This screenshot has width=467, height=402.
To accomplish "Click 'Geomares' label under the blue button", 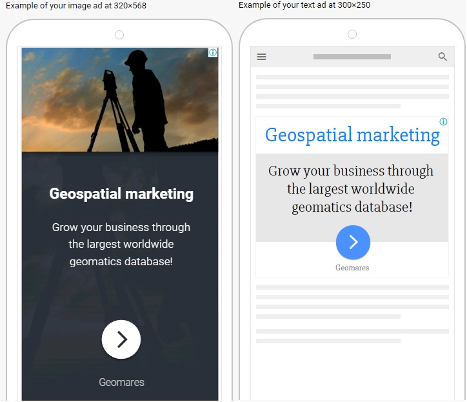I will click(x=352, y=268).
